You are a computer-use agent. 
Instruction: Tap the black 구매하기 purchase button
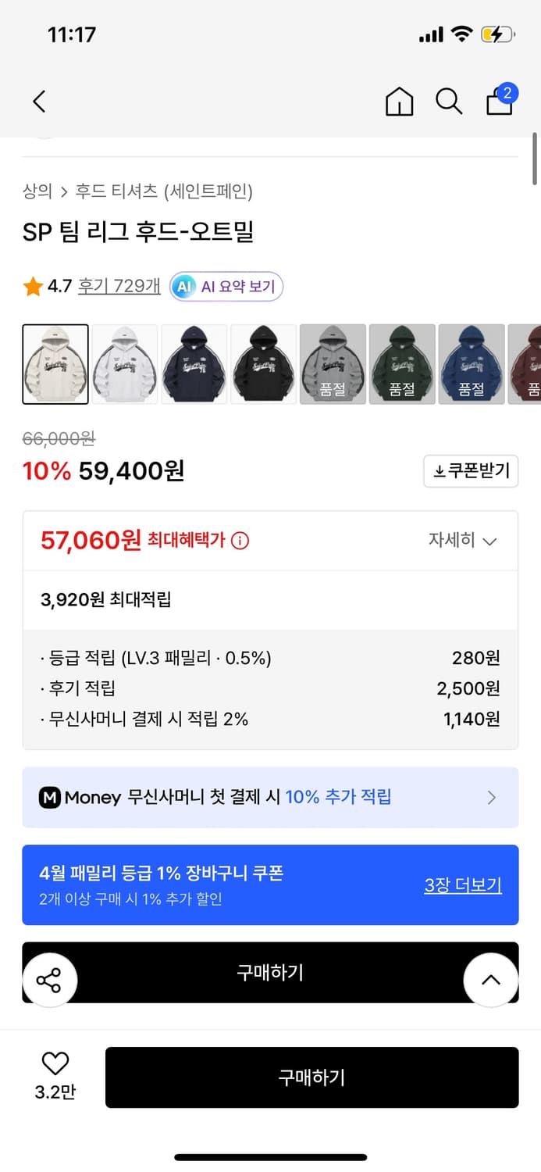(x=311, y=1077)
